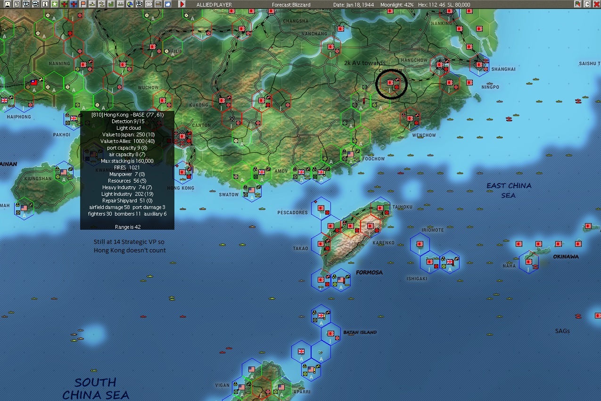Click the '2k AV towards' map note

(365, 63)
